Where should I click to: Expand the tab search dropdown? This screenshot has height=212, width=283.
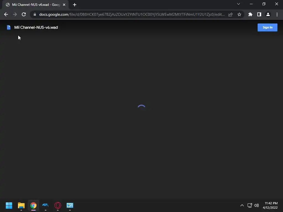(239, 4)
